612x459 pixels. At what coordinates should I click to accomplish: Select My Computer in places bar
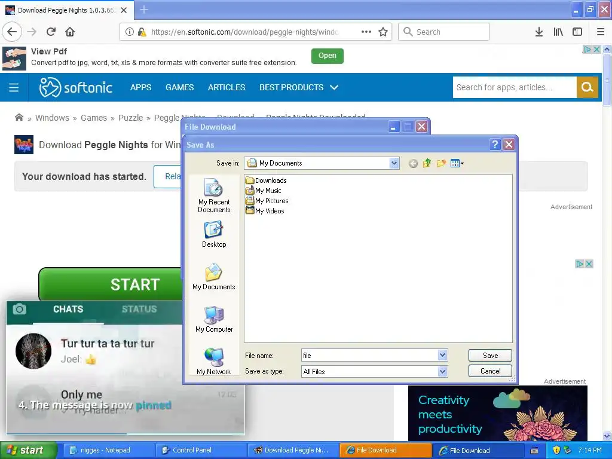214,319
